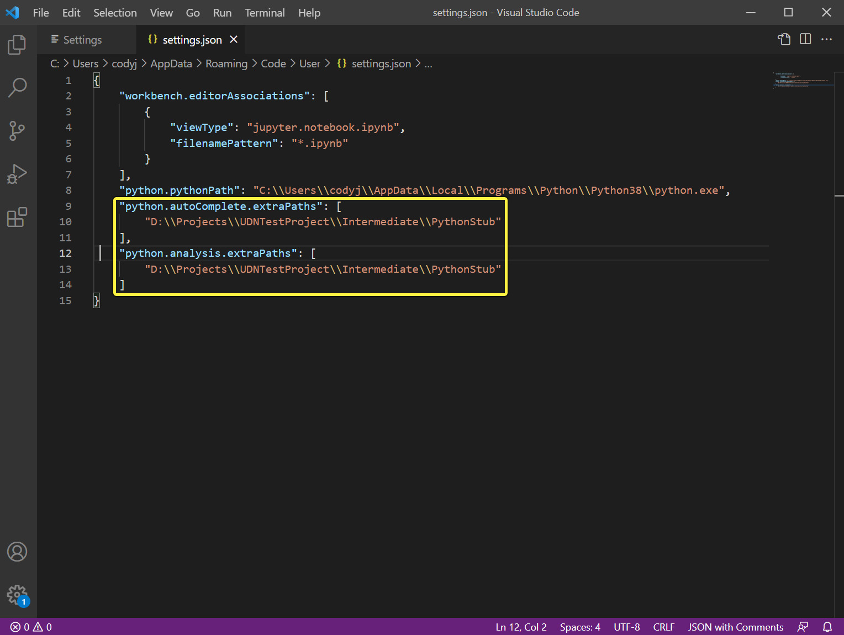Open the Terminal menu

[265, 13]
